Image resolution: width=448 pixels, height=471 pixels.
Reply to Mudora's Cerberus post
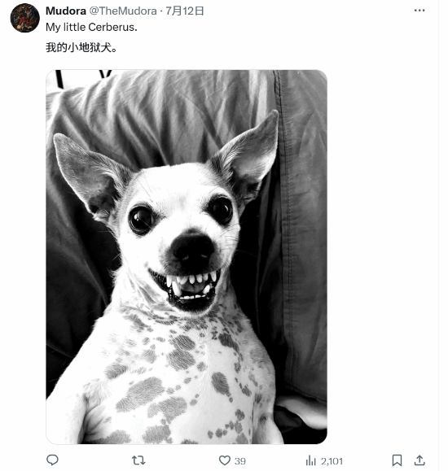52,460
